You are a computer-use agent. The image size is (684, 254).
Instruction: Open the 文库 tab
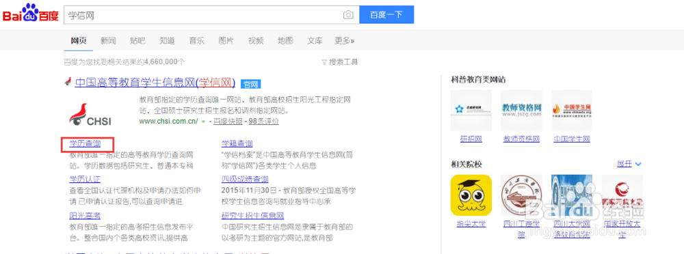pyautogui.click(x=315, y=41)
